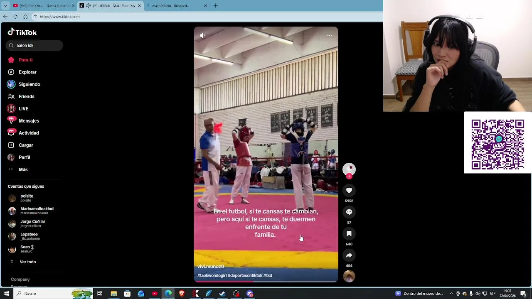
Task: Open the Friends section
Action: (21, 96)
